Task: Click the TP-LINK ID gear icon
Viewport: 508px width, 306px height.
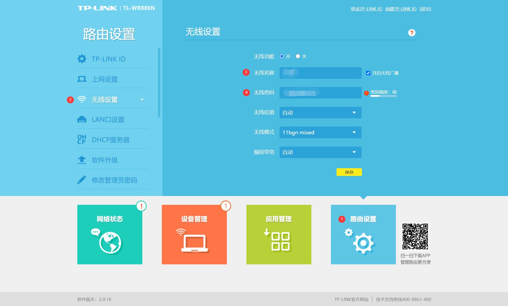Action: click(82, 59)
